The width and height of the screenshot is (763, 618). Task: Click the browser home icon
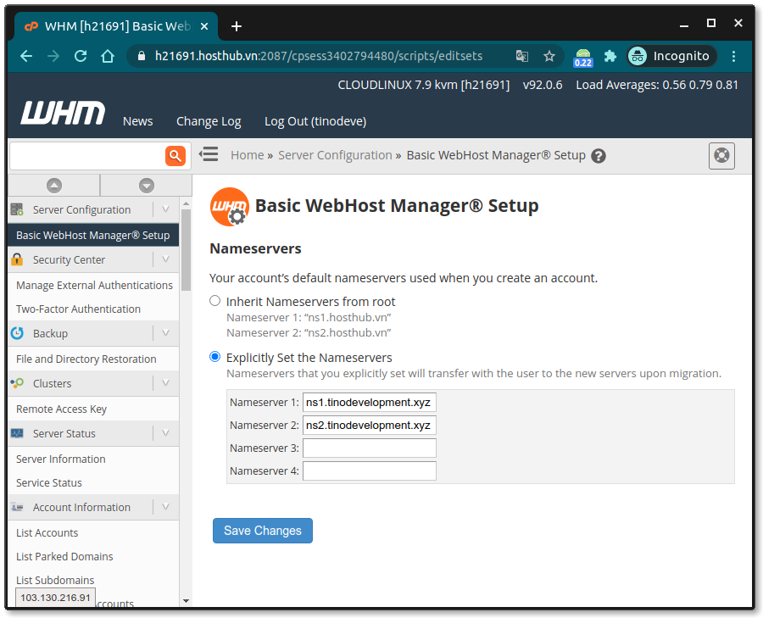coord(108,56)
